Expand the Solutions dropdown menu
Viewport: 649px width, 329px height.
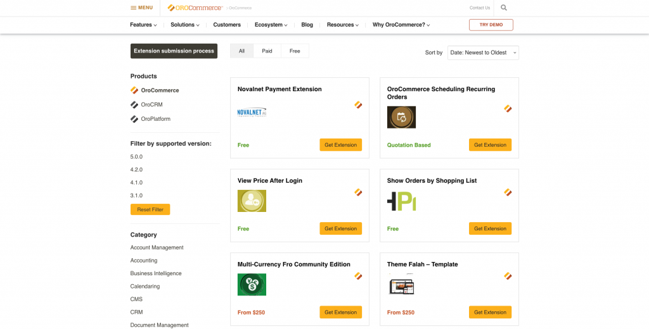point(185,25)
